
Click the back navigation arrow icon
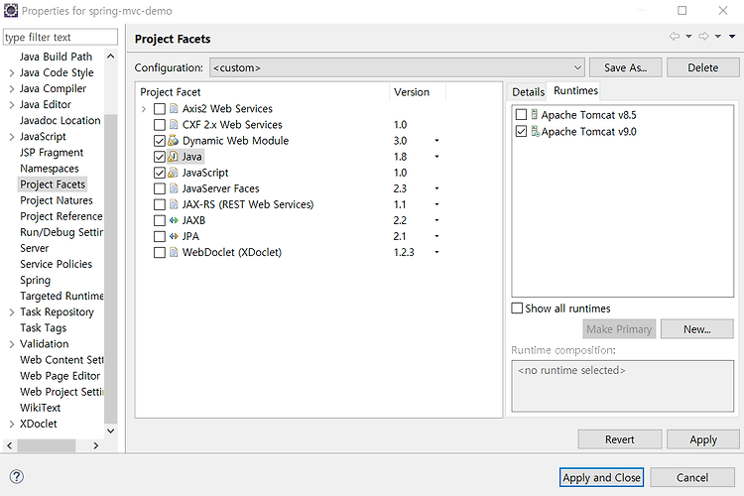[x=675, y=36]
